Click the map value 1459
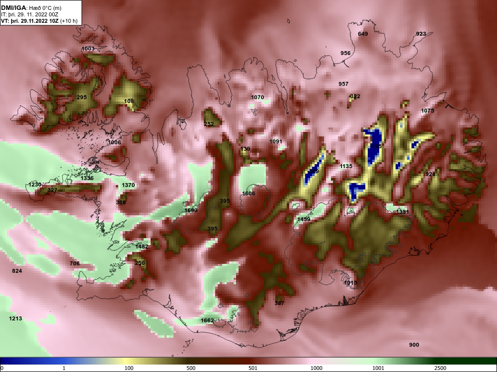 304,219
